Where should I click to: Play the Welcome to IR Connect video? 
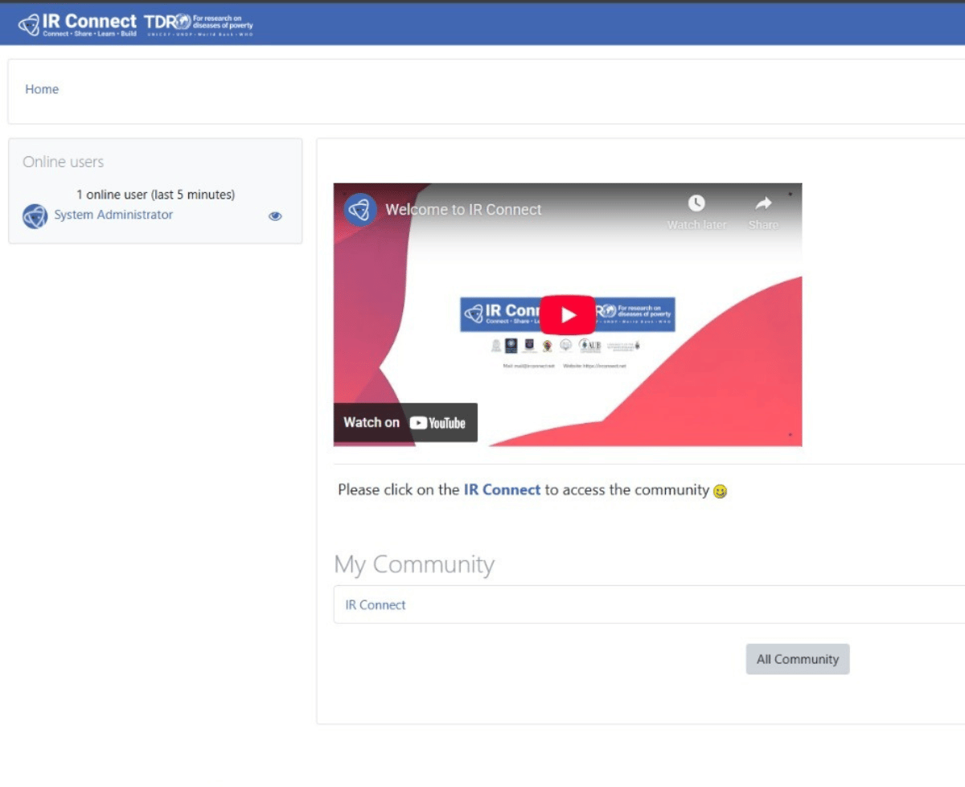click(x=567, y=314)
